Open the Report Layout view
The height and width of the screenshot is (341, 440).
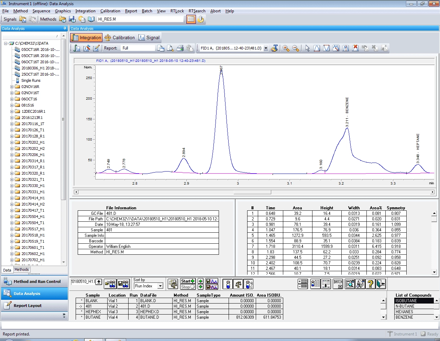(27, 306)
